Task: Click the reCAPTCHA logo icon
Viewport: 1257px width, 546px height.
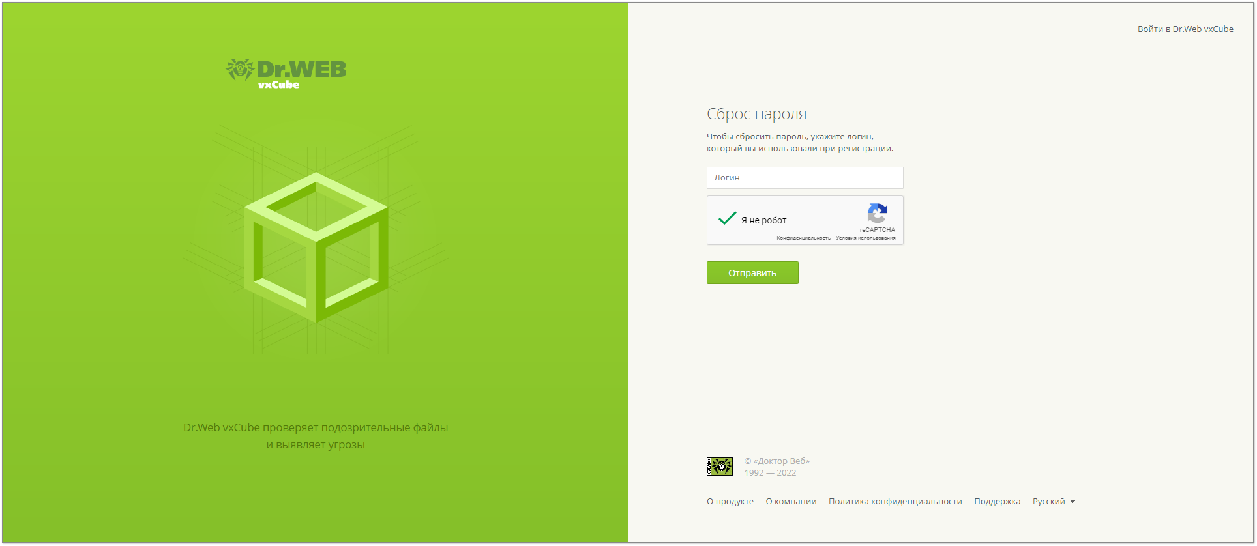Action: (877, 213)
